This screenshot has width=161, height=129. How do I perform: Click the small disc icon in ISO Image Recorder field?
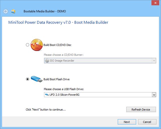(x=47, y=61)
